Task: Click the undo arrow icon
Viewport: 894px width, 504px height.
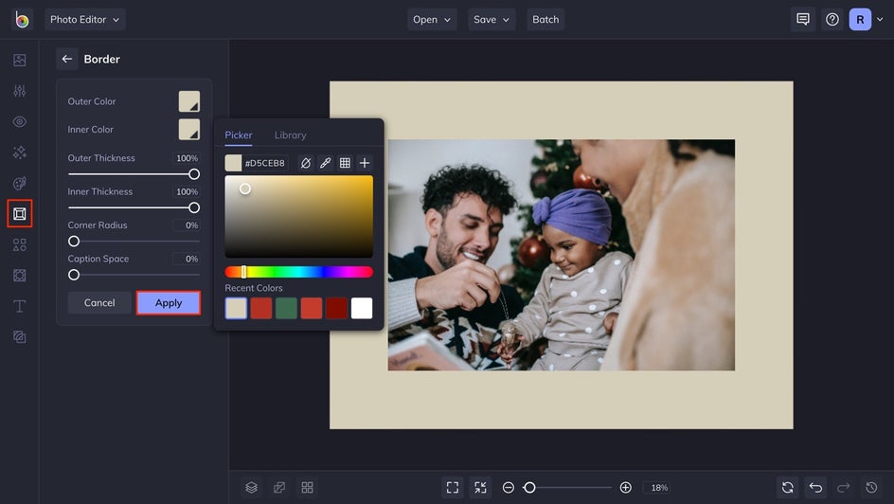Action: (x=815, y=487)
